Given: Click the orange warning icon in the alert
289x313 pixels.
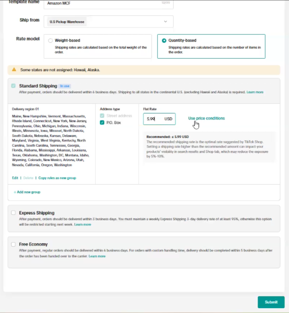Looking at the screenshot, I should point(14,70).
